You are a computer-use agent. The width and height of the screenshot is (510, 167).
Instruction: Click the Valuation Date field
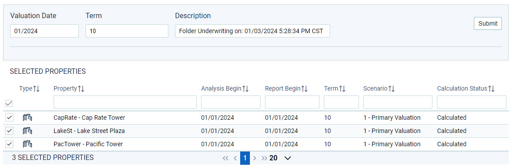[x=44, y=31]
